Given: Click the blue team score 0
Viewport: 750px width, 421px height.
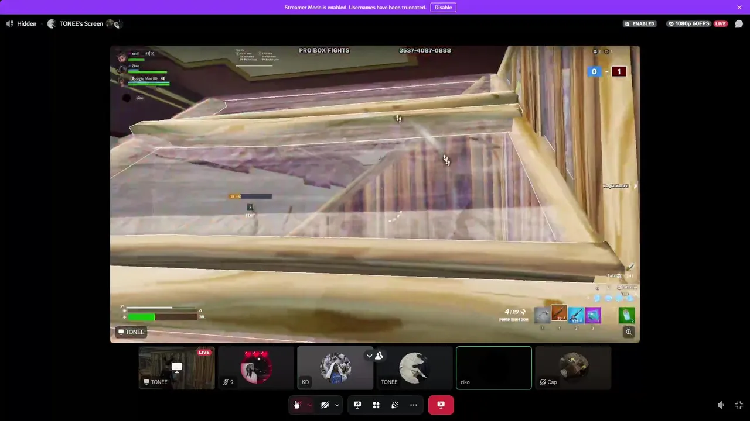Looking at the screenshot, I should click(594, 72).
